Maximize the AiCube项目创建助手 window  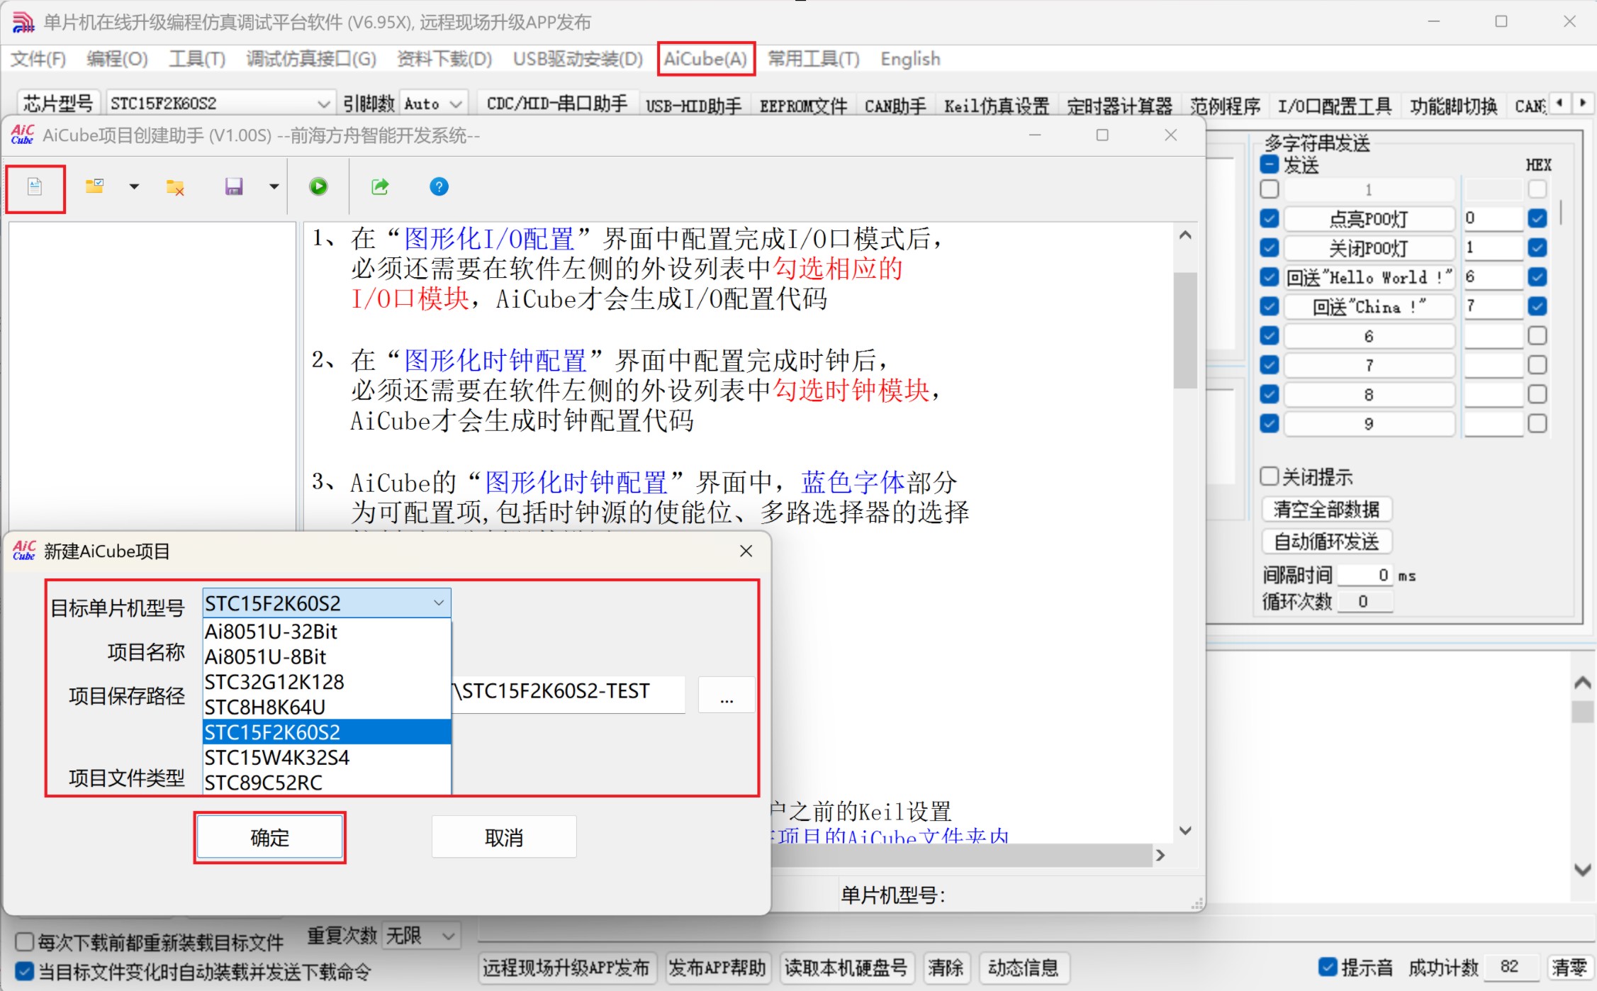1102,135
